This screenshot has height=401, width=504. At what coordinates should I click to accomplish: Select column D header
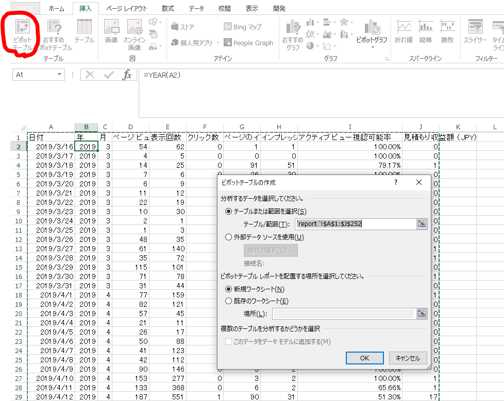pos(130,127)
